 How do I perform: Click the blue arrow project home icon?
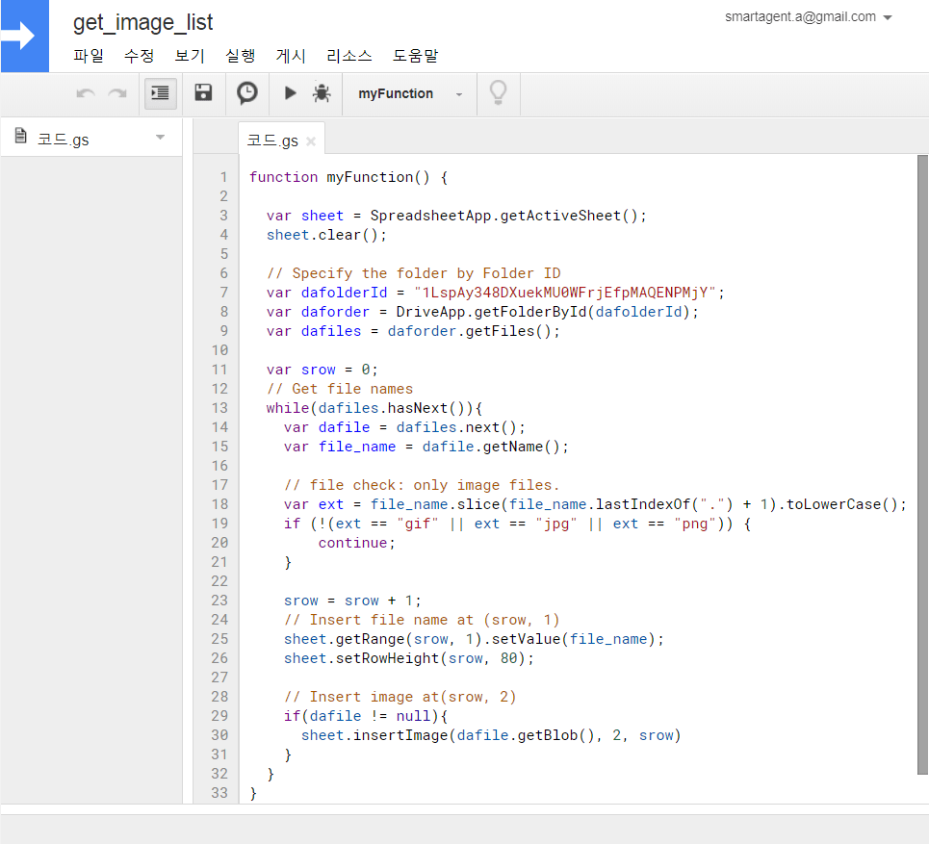pyautogui.click(x=24, y=36)
